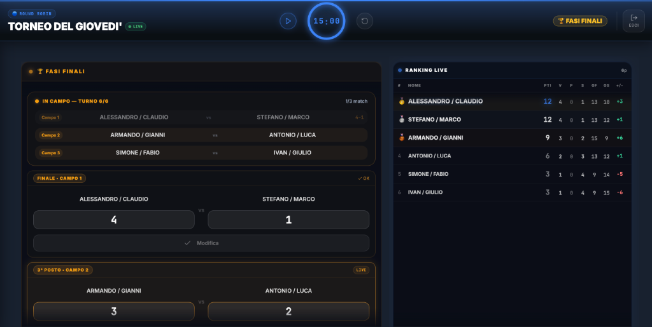Select IVAN / GIULIO in the ranking
This screenshot has height=327, width=652.
point(513,192)
